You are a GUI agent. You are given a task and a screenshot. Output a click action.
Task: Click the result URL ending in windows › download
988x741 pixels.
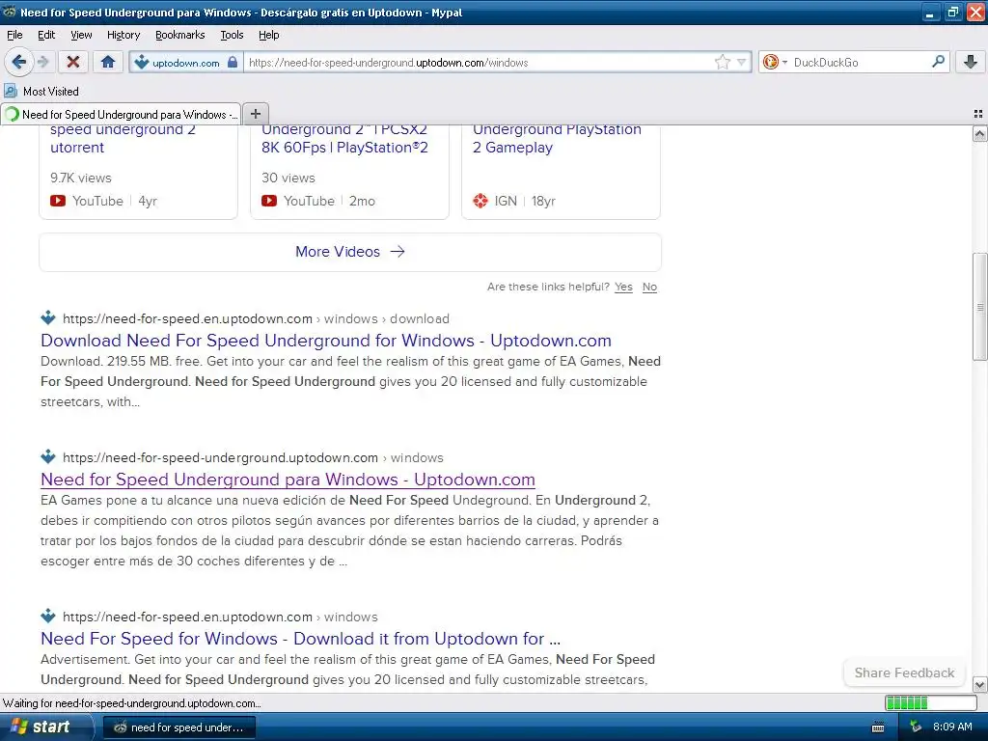[x=256, y=318]
